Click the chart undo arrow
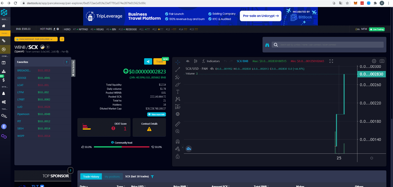This screenshot has height=187, width=393. (225, 61)
